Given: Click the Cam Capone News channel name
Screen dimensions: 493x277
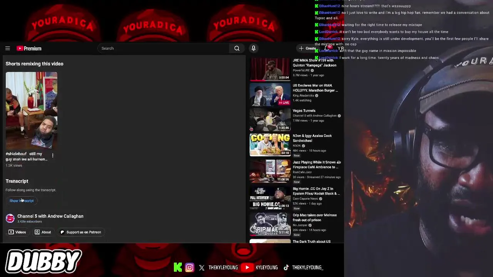Looking at the screenshot, I should 305,199.
